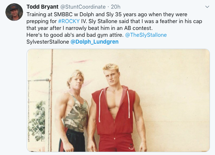The height and width of the screenshot is (155, 215).
Task: Open Todd Bryant's profile avatar
Action: (x=14, y=12)
